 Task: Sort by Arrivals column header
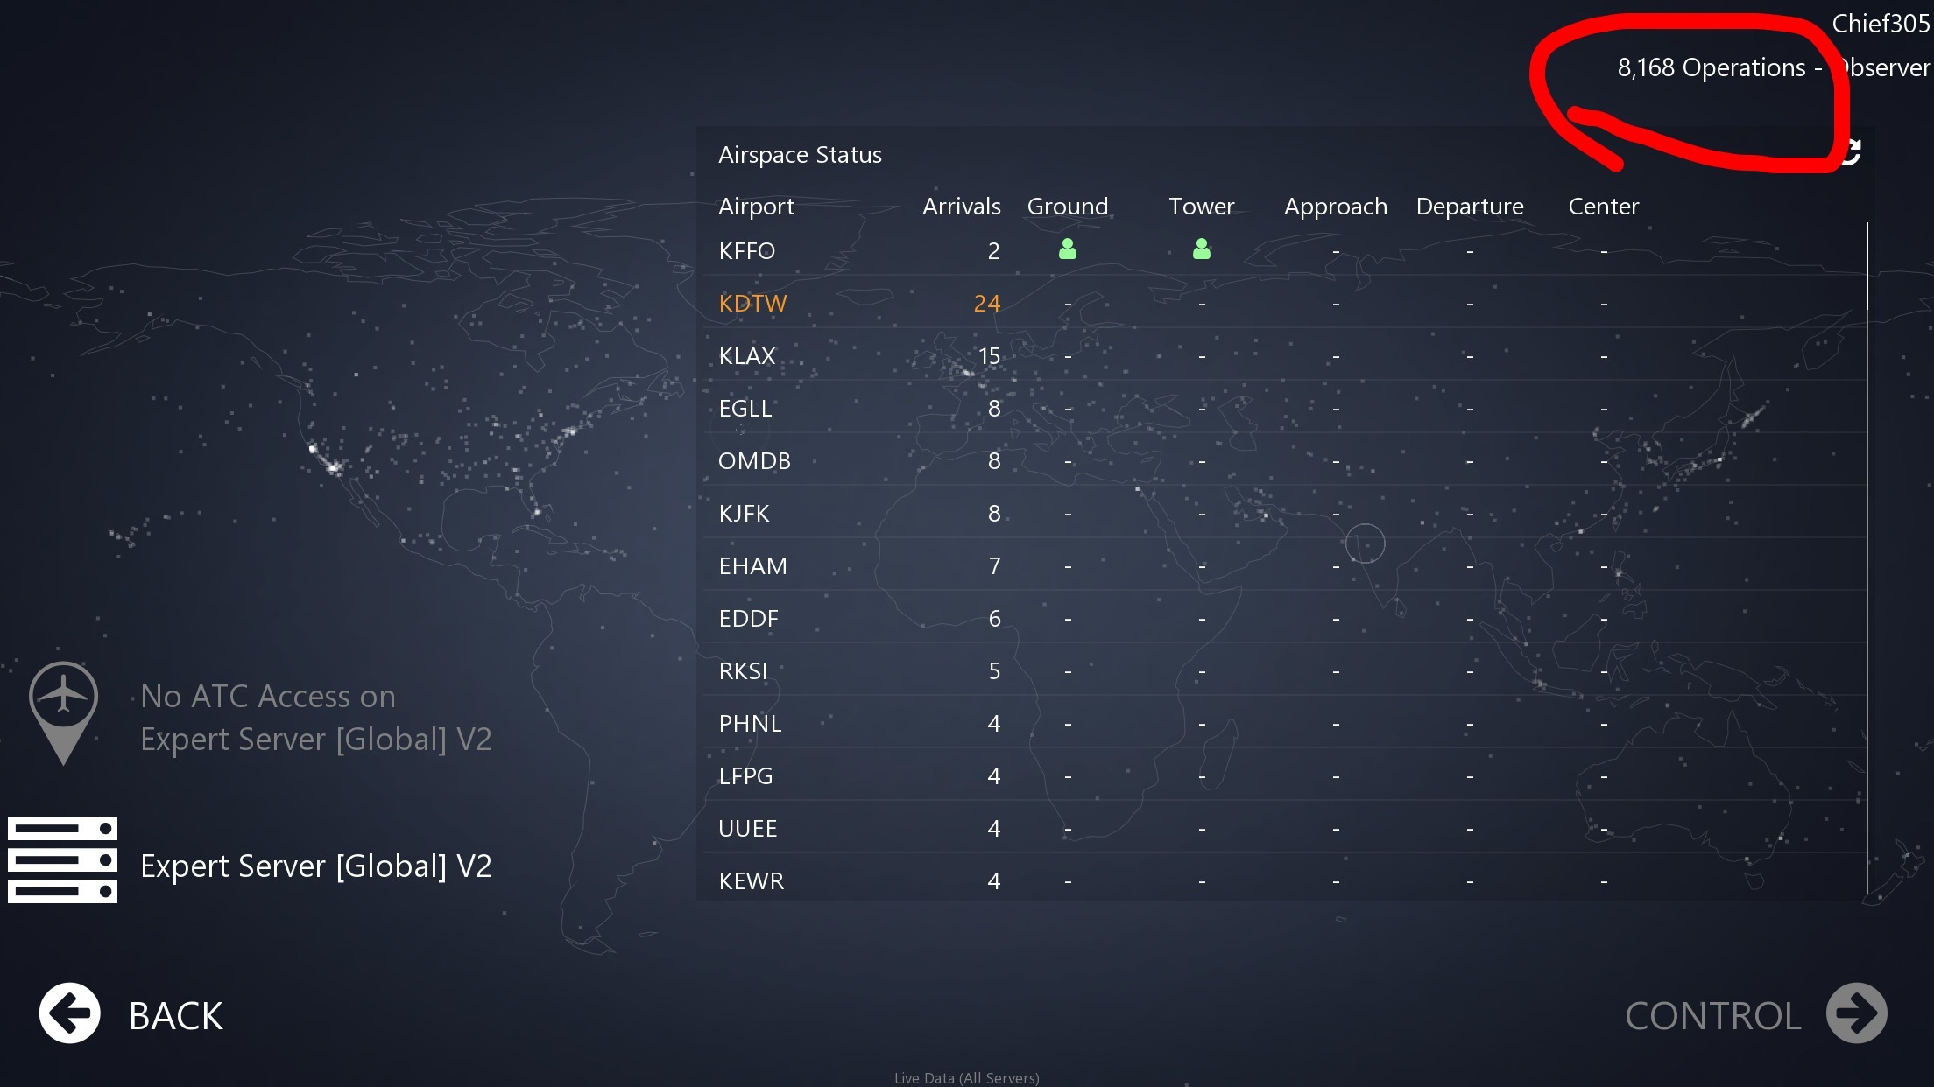click(961, 207)
